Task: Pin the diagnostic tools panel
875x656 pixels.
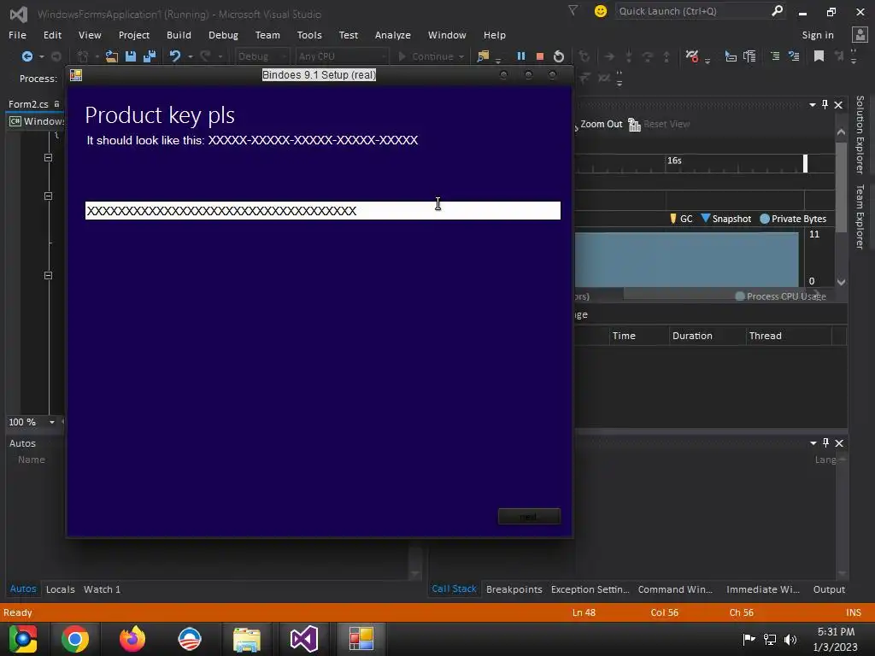Action: click(x=825, y=104)
